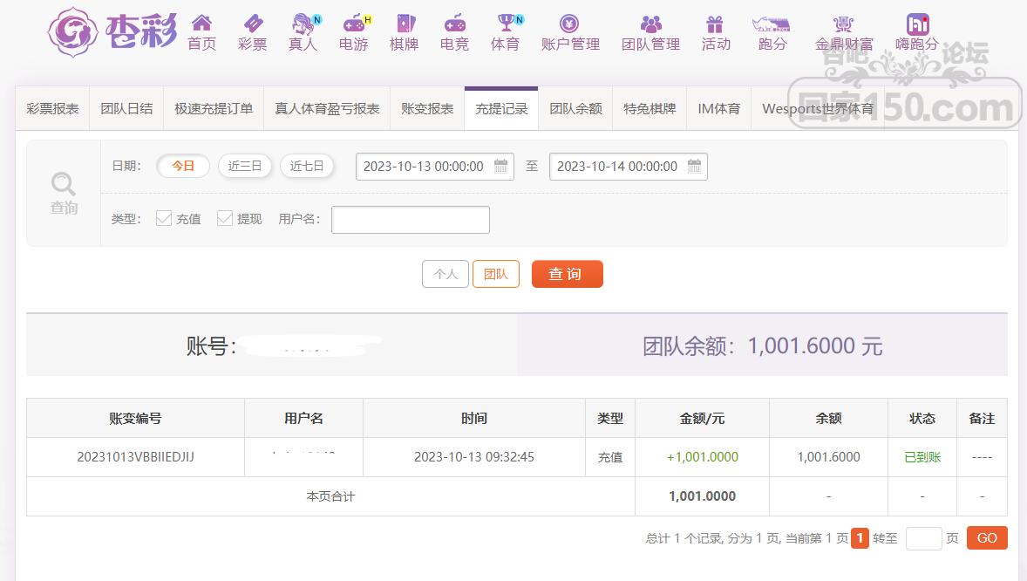
Task: Open 账户管理 account management icon
Action: (569, 23)
